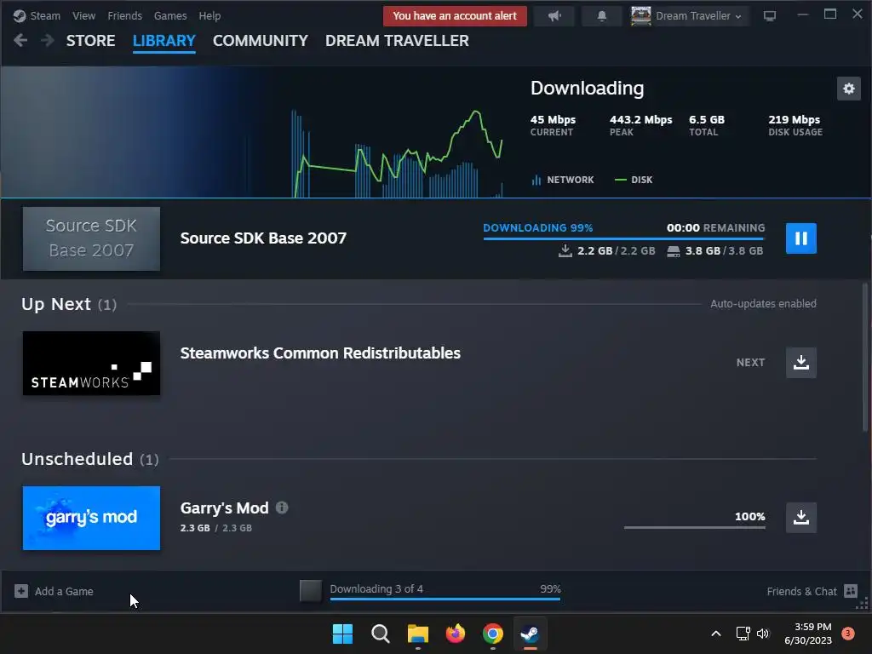Switch to Big Picture mode icon
872x654 pixels.
[770, 16]
